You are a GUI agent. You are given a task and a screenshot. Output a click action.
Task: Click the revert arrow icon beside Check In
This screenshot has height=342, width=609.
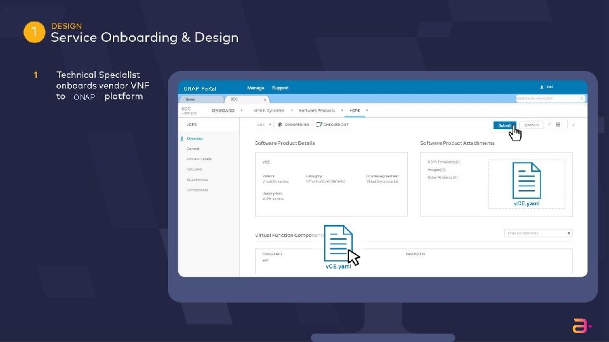click(549, 125)
